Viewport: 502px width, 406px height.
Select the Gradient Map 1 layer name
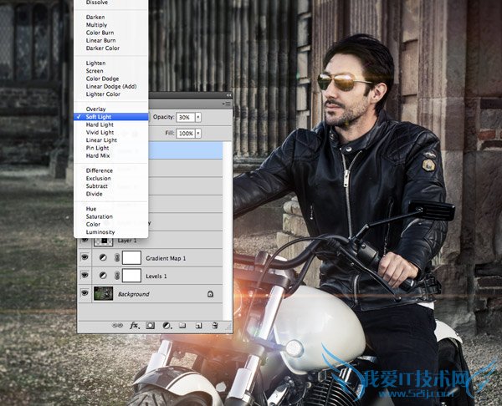click(x=166, y=258)
